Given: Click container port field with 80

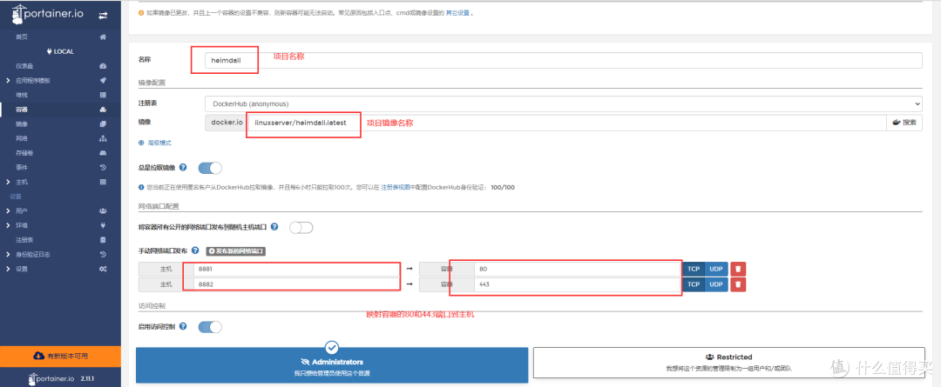Looking at the screenshot, I should pos(577,270).
